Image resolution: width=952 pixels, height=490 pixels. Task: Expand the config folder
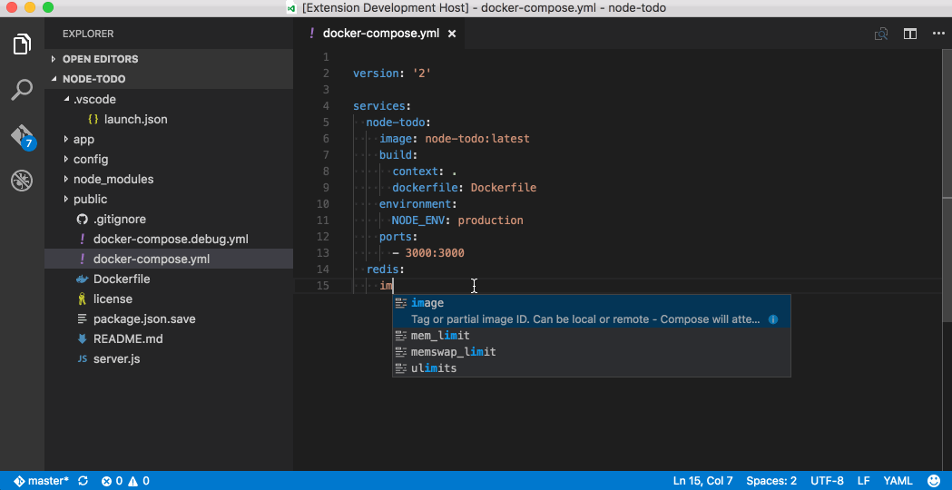[169, 159]
